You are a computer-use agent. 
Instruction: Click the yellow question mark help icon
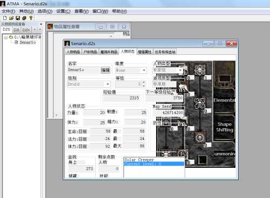click(x=31, y=18)
